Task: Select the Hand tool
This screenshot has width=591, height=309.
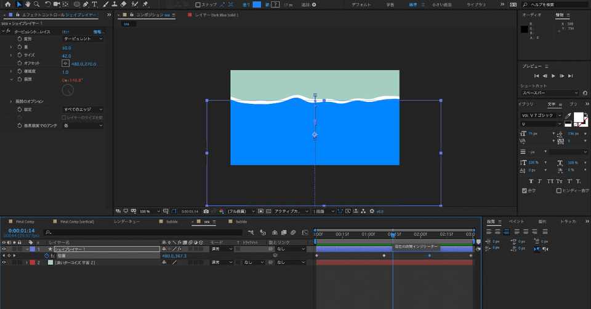Action: coord(28,4)
